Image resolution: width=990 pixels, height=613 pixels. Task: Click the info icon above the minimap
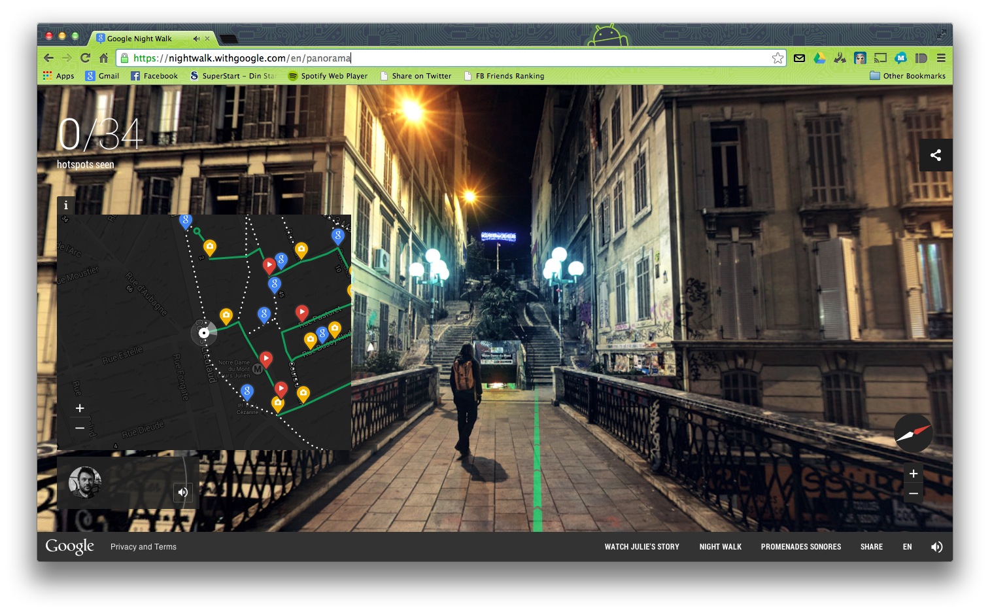[x=65, y=205]
